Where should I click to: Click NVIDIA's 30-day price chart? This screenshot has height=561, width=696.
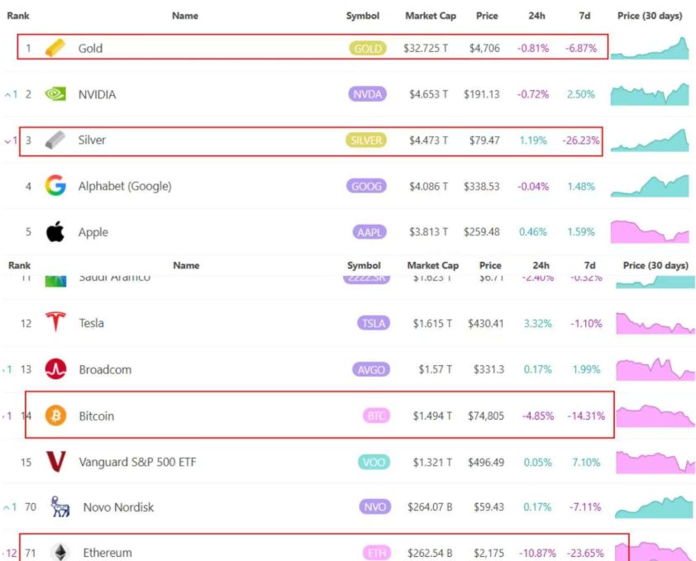coord(650,94)
